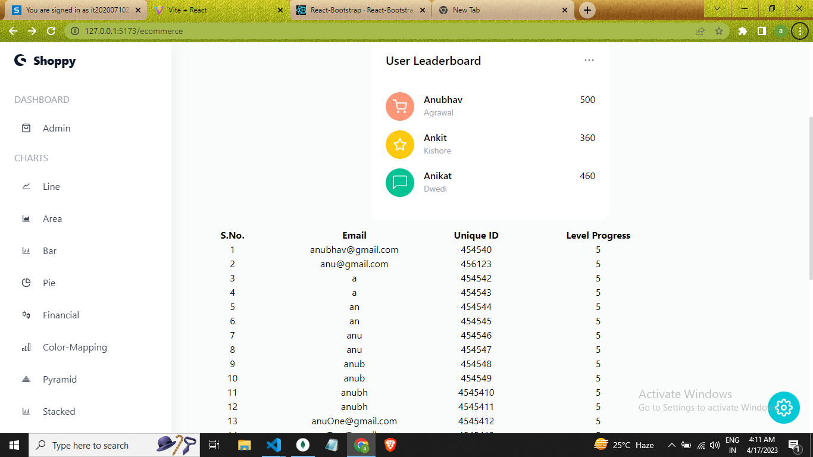Click the Shoppy logo
The height and width of the screenshot is (457, 813).
pos(45,61)
